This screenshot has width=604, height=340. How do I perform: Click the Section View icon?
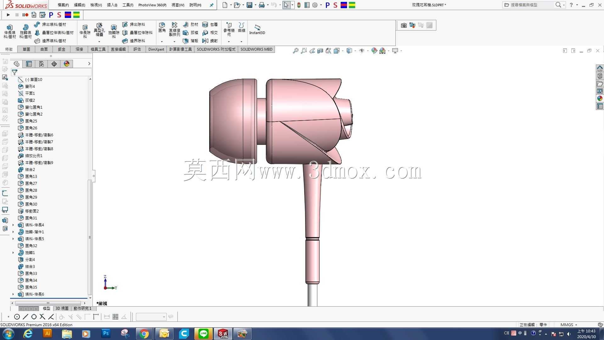(x=320, y=51)
